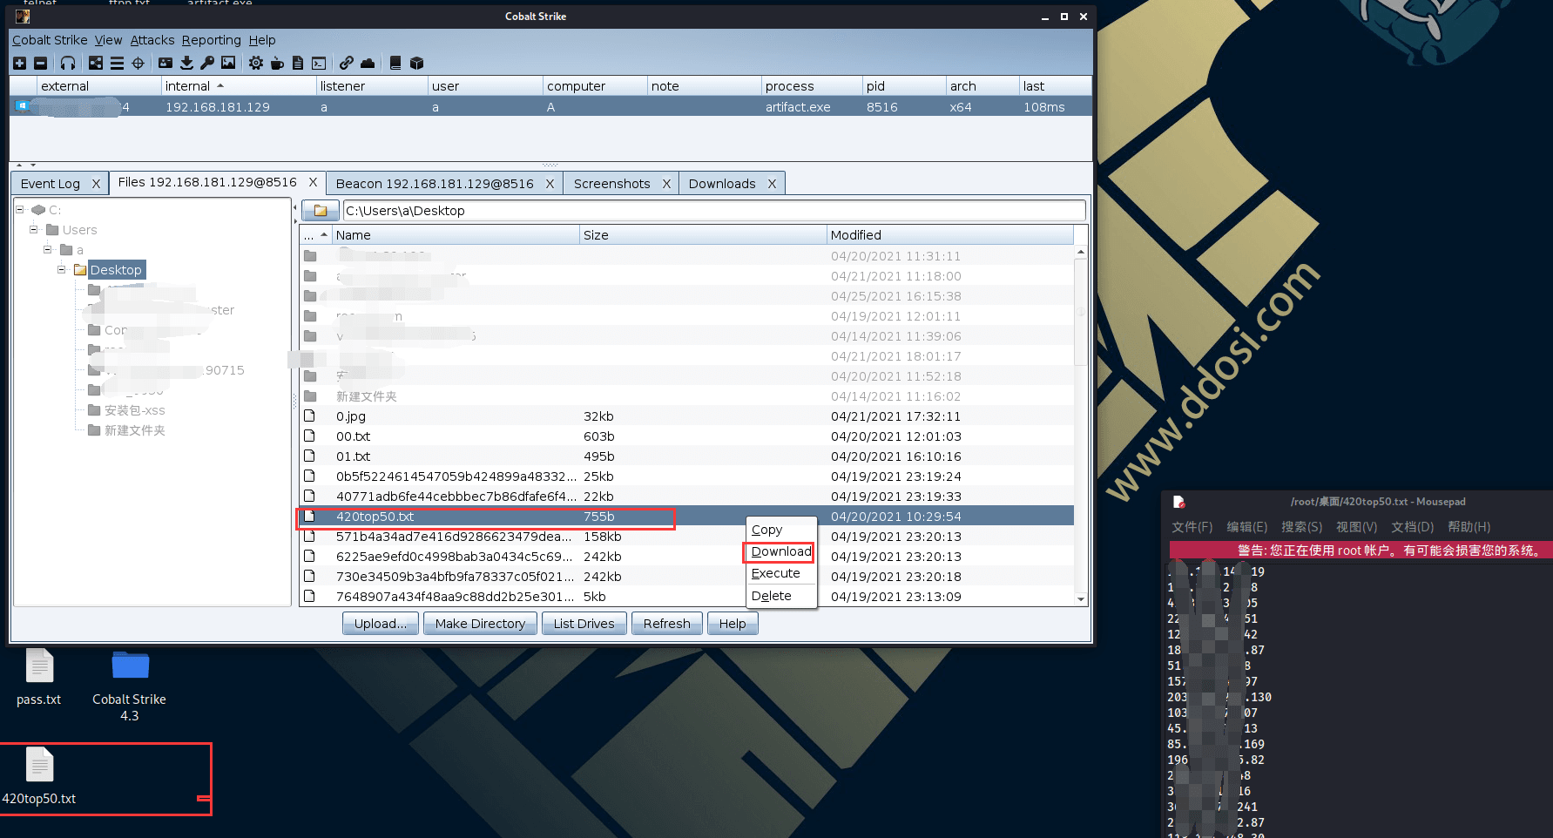Viewport: 1553px width, 838px height.
Task: Open 文件(F) menu in Mousepad
Action: [x=1192, y=527]
